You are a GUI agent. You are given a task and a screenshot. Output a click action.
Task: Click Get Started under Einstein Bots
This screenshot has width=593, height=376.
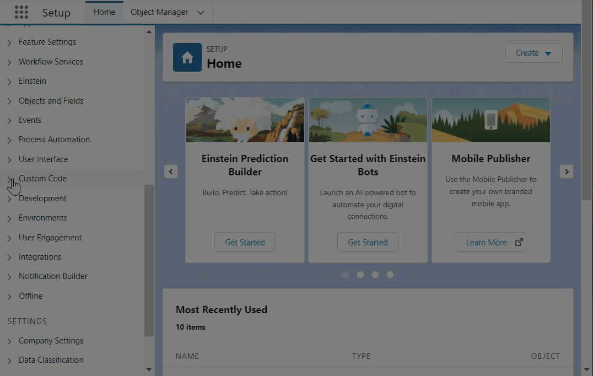pyautogui.click(x=368, y=242)
